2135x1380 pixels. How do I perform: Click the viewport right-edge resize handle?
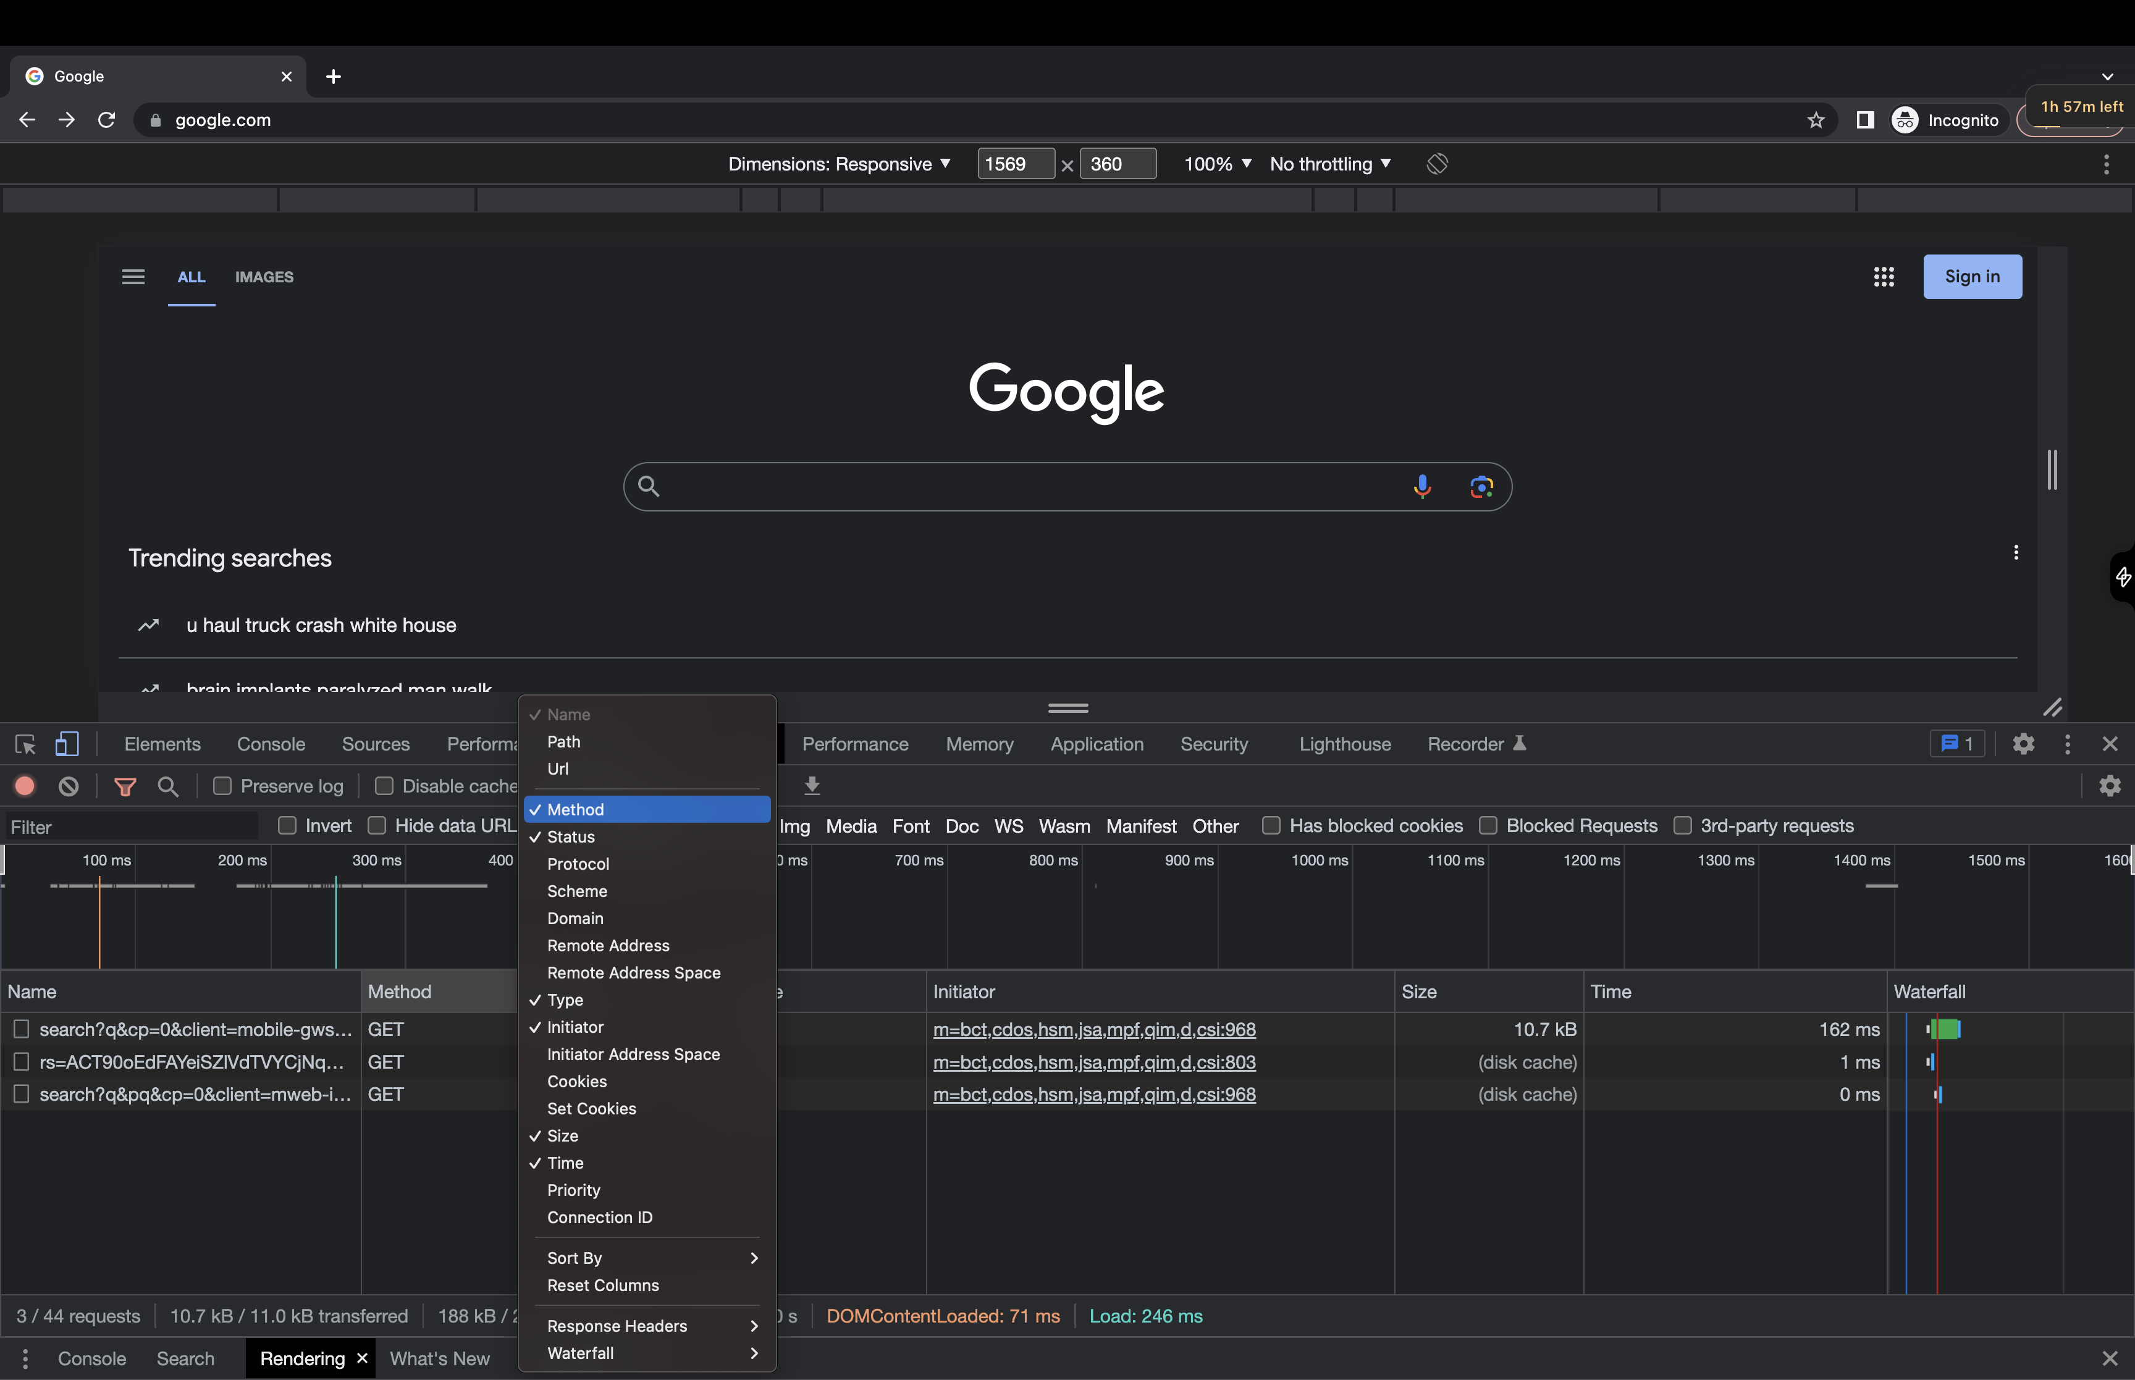[2052, 469]
